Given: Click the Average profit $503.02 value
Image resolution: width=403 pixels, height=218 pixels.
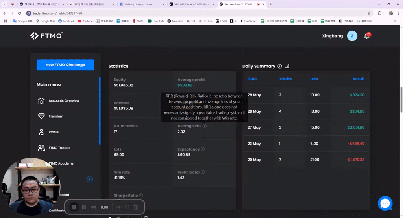Looking at the screenshot, I should pyautogui.click(x=185, y=85).
